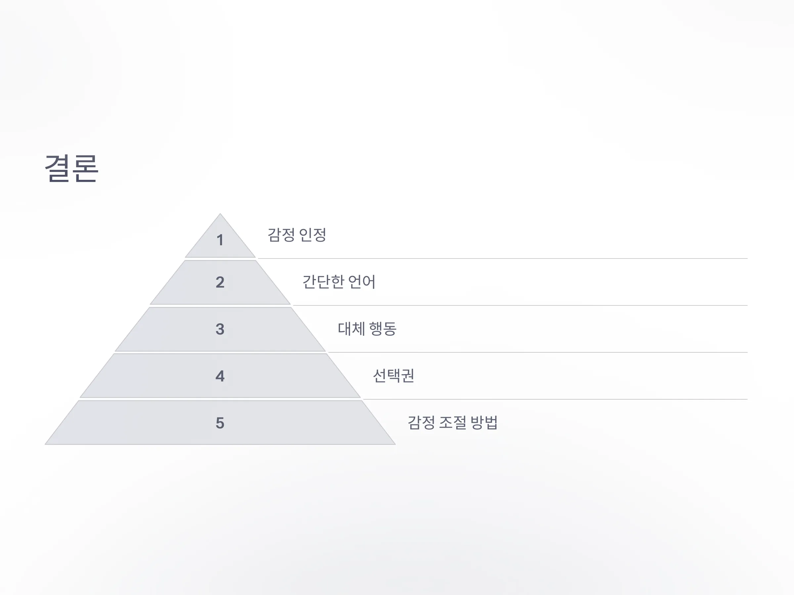
Task: Select the divider line below 간단한 언어
Action: [x=520, y=305]
